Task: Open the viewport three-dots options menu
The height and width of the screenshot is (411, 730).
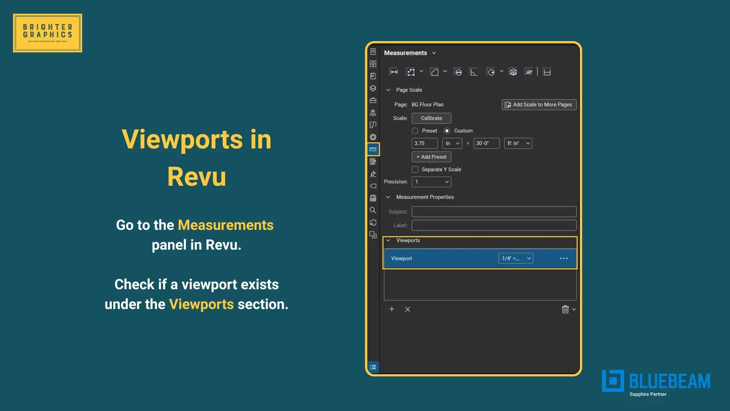Action: coord(564,258)
